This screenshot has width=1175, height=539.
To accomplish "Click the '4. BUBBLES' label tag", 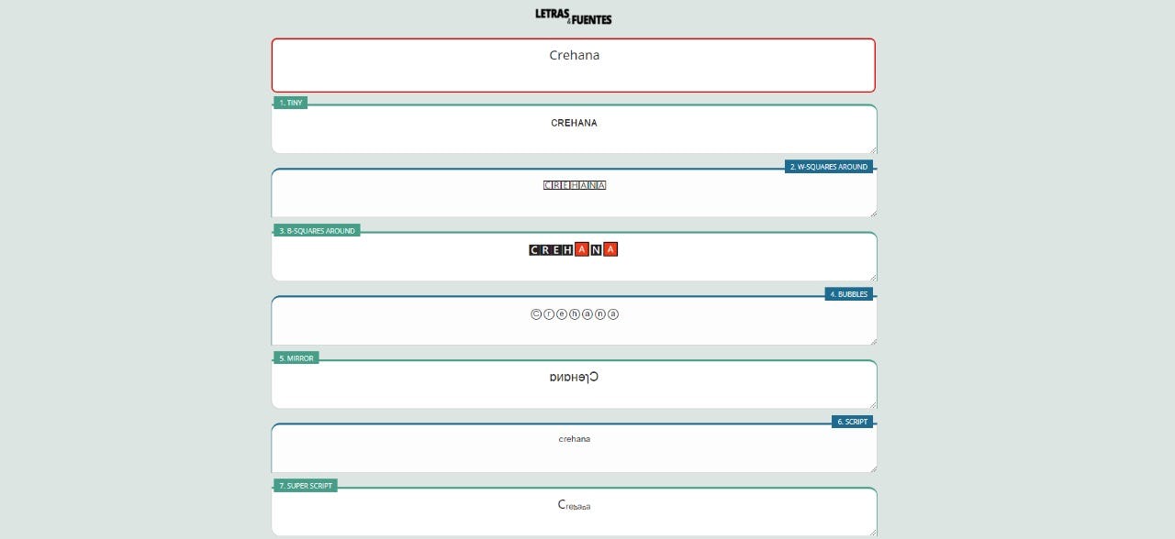I will 848,294.
